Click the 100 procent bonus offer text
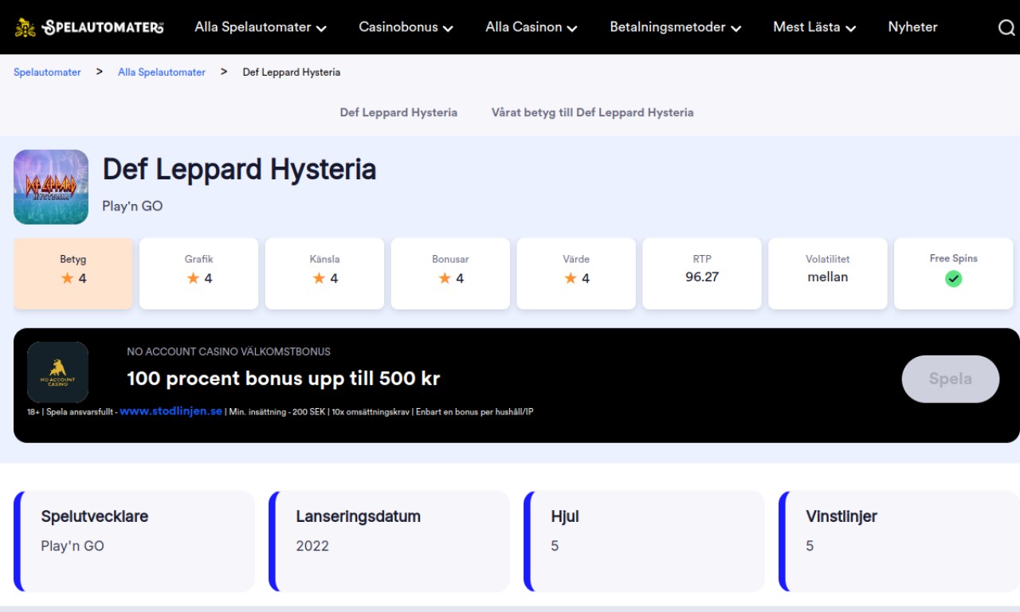 click(283, 379)
